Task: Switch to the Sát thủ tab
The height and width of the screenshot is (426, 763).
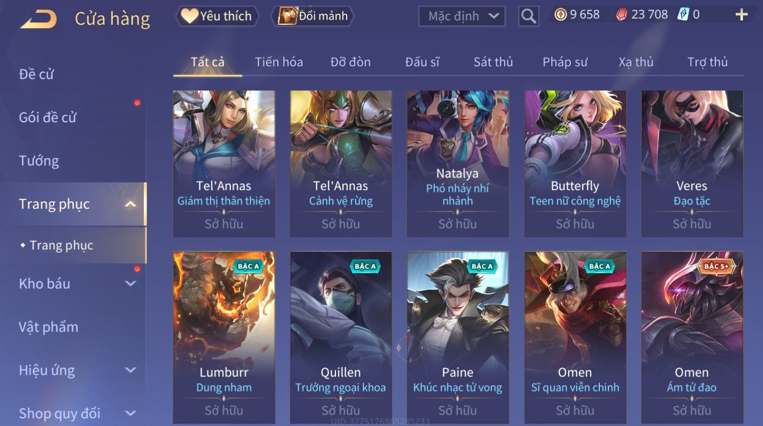Action: [x=493, y=62]
